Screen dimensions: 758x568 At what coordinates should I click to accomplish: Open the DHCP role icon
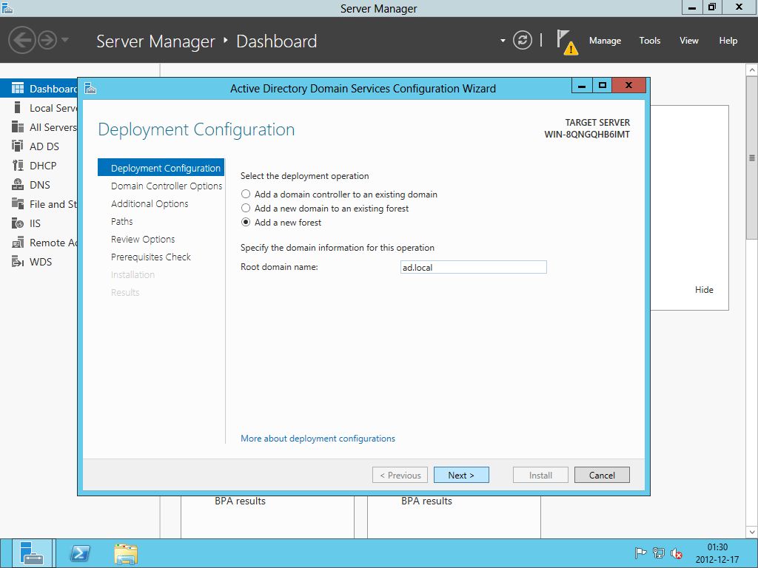coord(18,166)
